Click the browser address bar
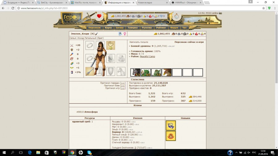The width and height of the screenshot is (278, 156). 140,8
